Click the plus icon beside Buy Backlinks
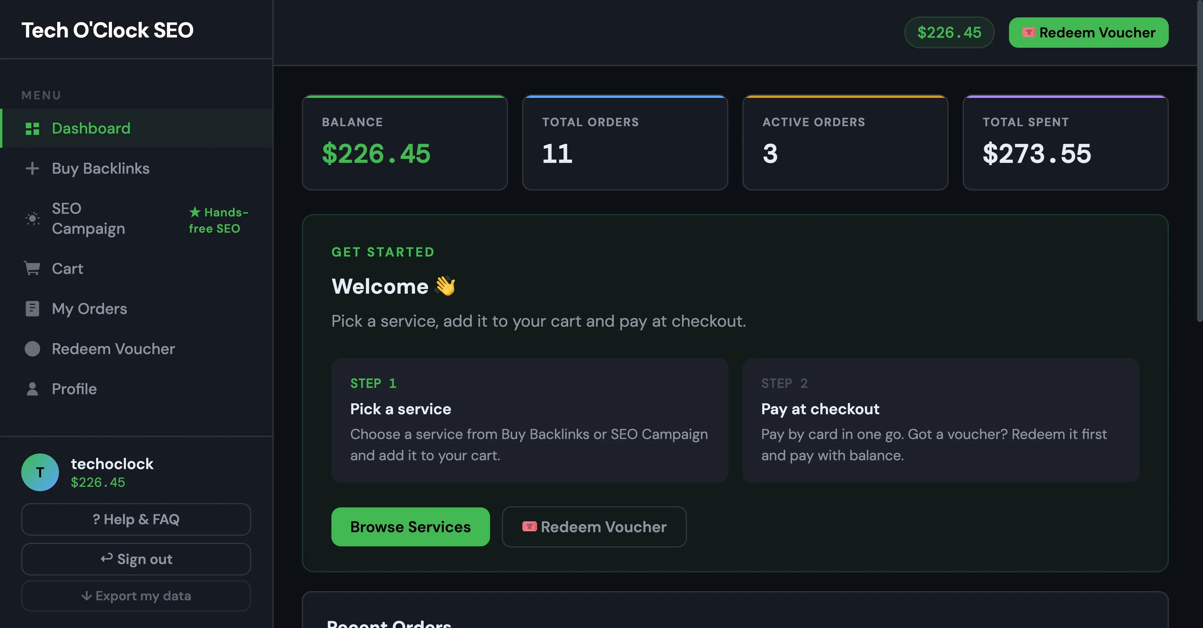Screen dimensions: 1203x628 [32, 168]
